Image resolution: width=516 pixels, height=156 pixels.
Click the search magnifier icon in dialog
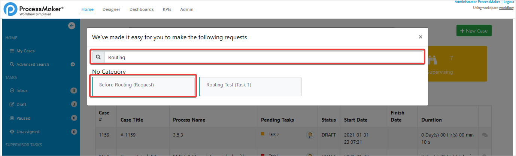pyautogui.click(x=98, y=57)
